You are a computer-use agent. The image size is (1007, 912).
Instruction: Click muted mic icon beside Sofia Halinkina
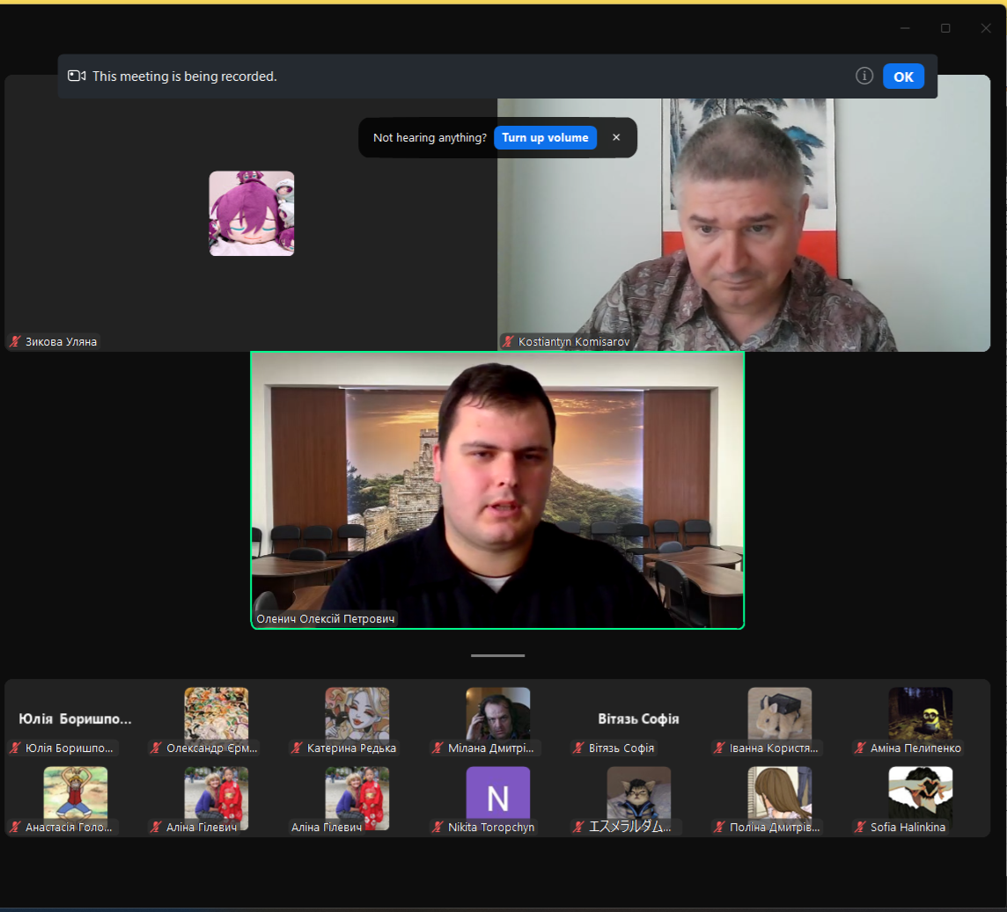click(860, 828)
